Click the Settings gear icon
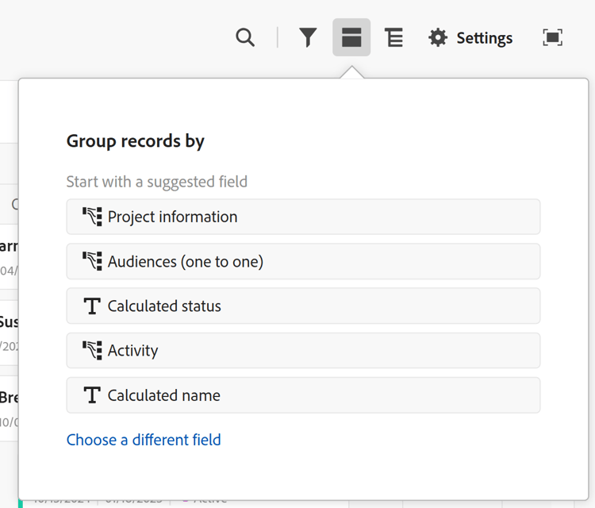The width and height of the screenshot is (595, 508). (x=438, y=37)
